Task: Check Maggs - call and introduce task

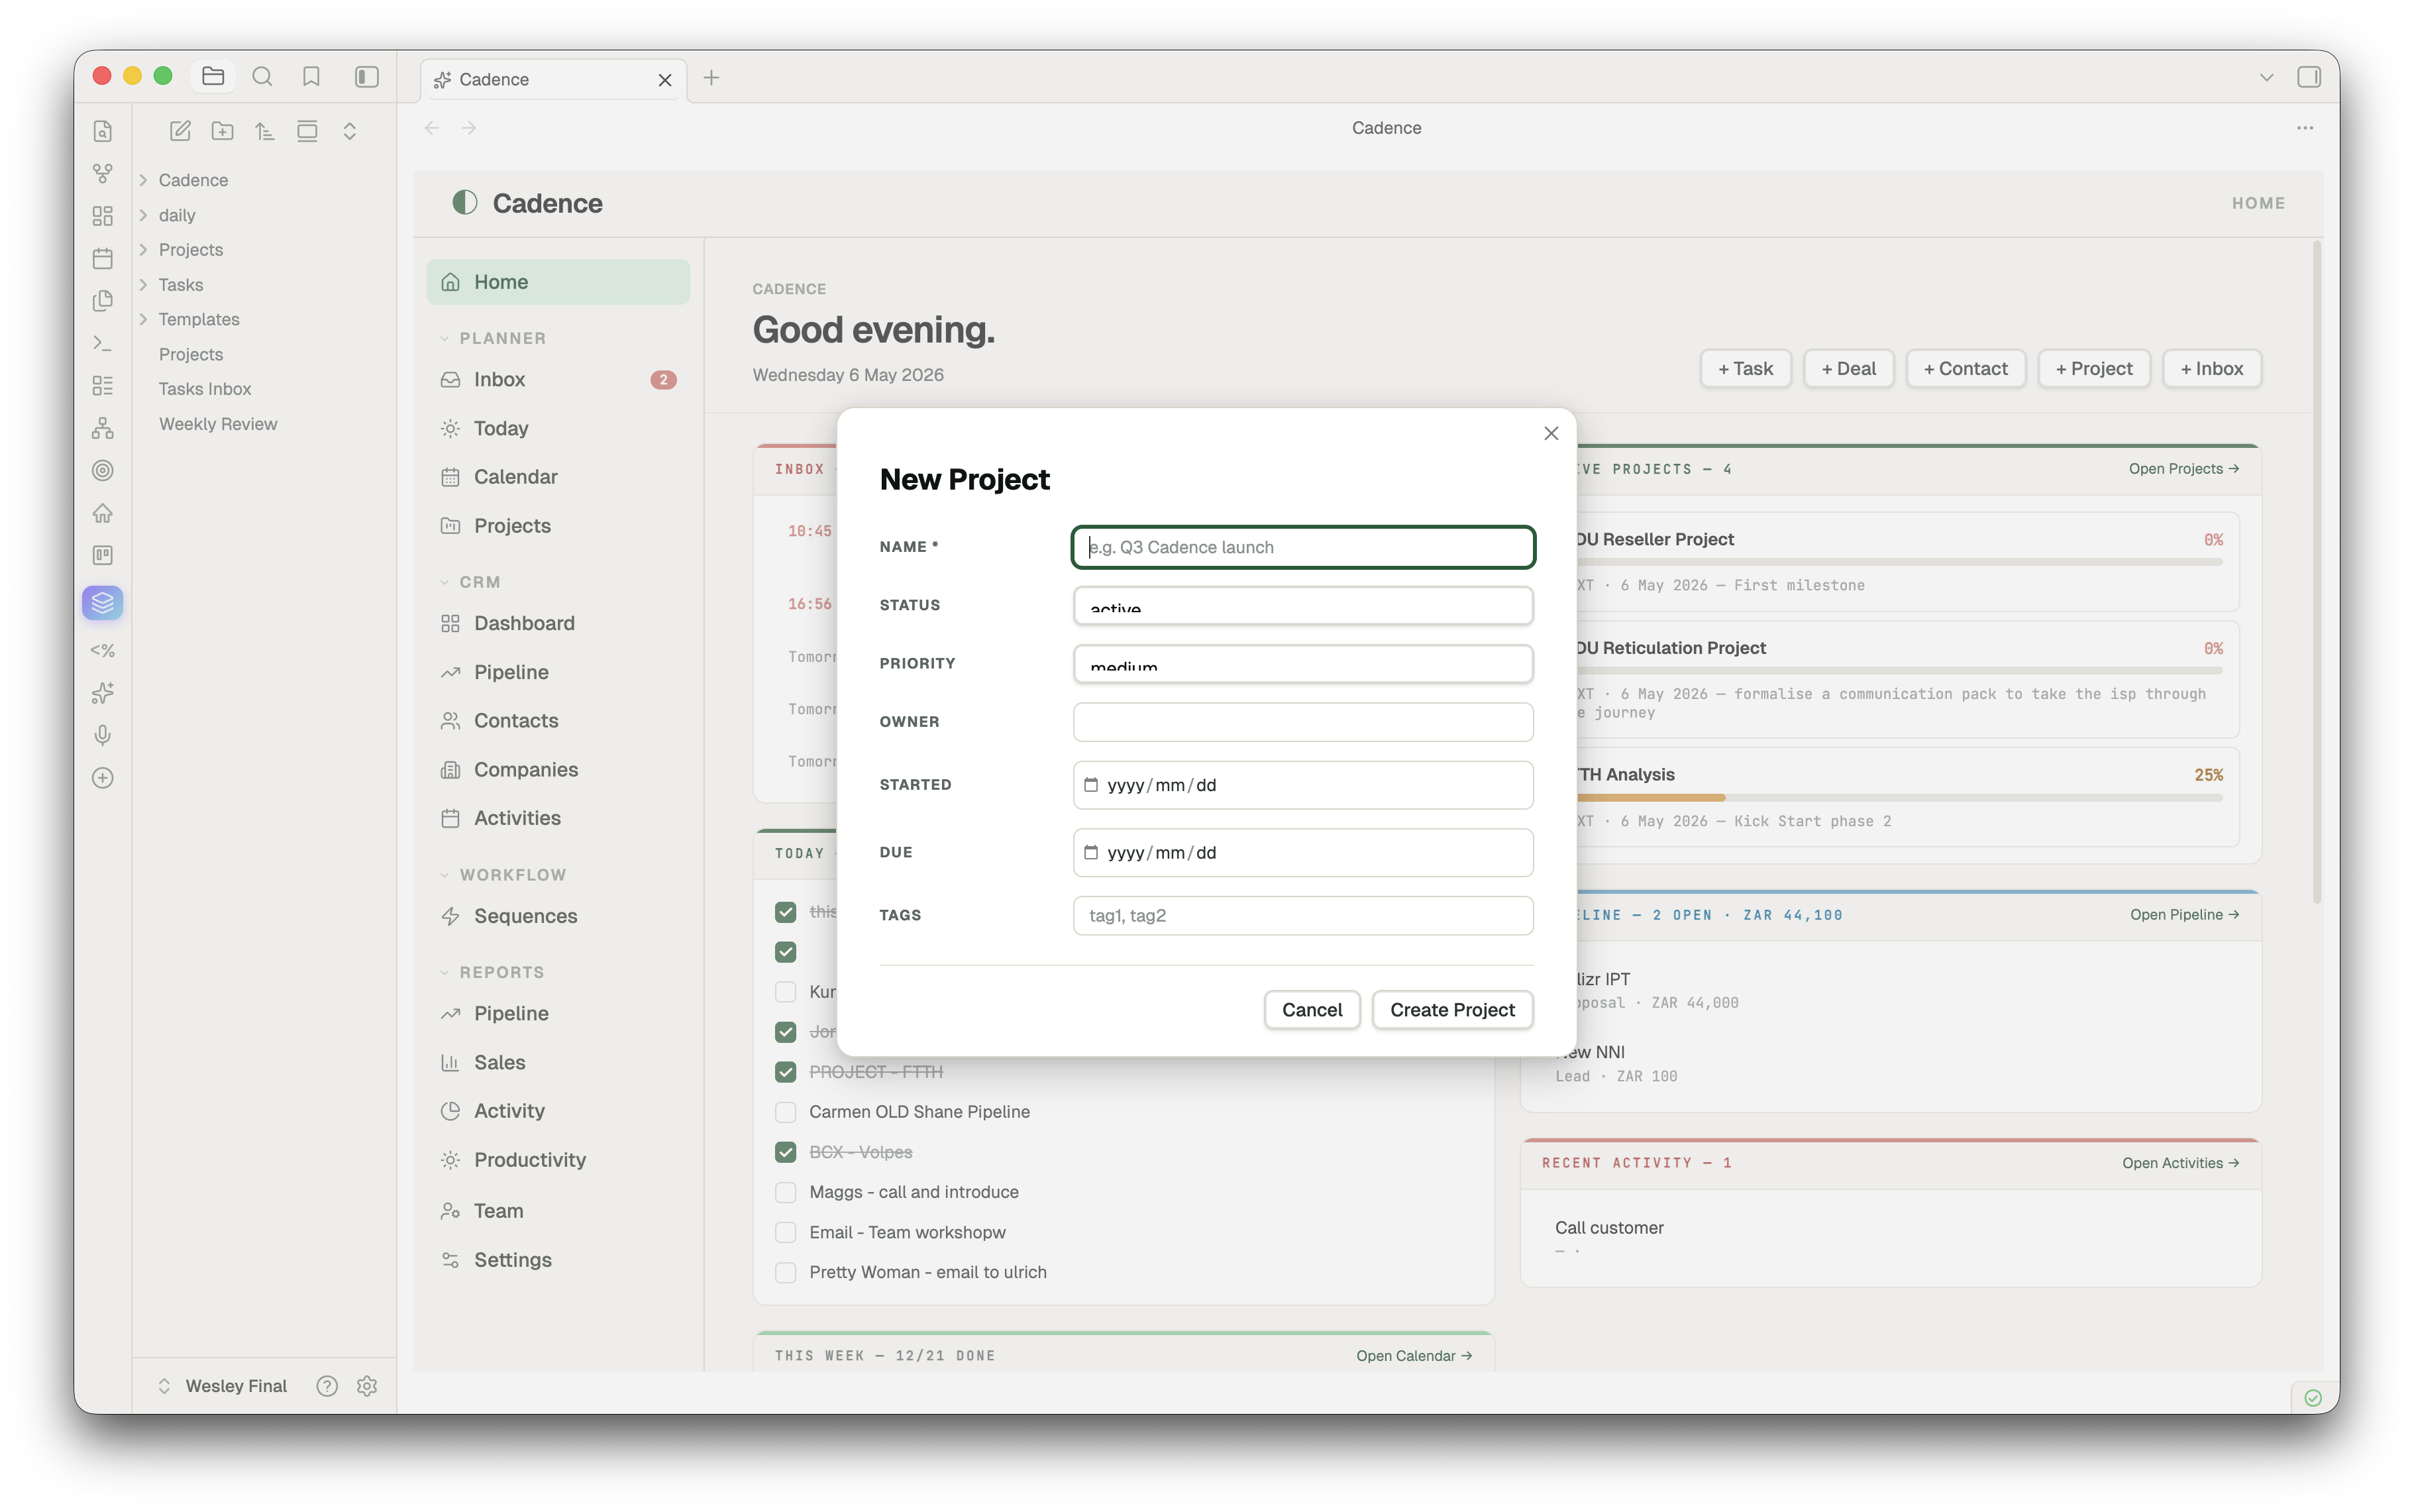Action: [786, 1192]
